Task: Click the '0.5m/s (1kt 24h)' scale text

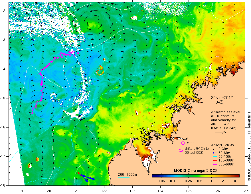Action: point(224,128)
